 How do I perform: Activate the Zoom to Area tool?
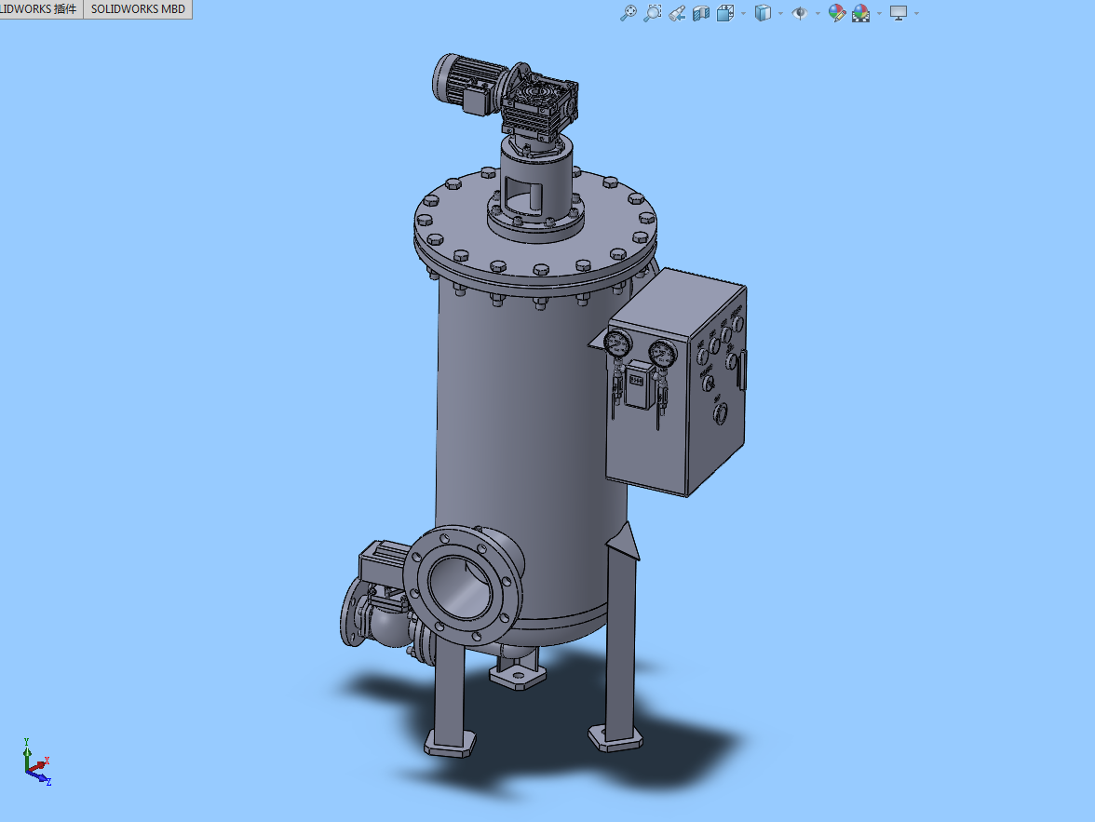653,13
